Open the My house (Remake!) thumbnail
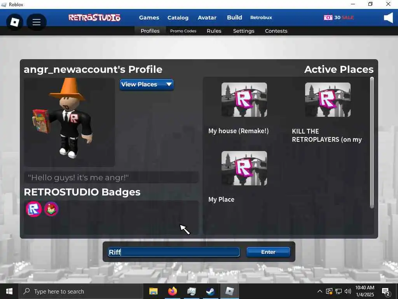The height and width of the screenshot is (299, 398). point(244,100)
